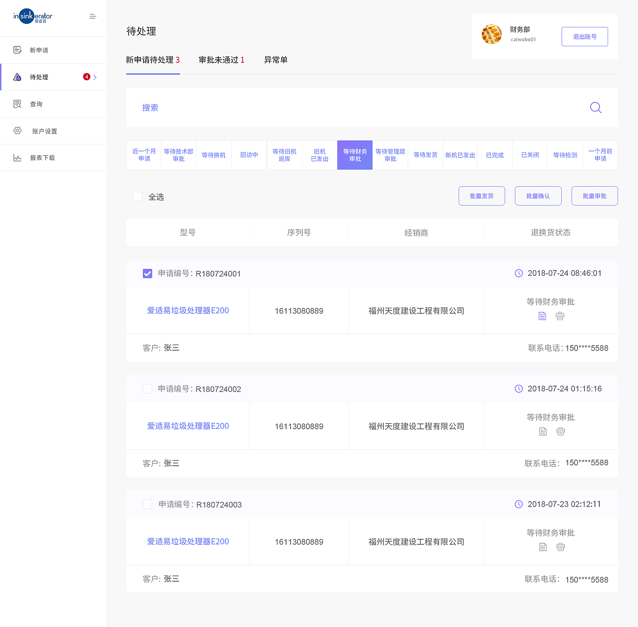638x627 pixels.
Task: Toggle the 全选 select-all checkbox
Action: 138,196
